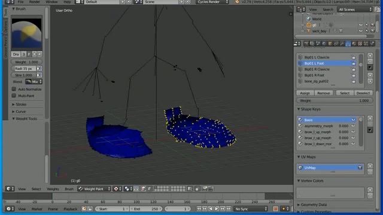The width and height of the screenshot is (383, 215).
Task: Enable the Auto Normalize checkbox
Action: coord(14,89)
